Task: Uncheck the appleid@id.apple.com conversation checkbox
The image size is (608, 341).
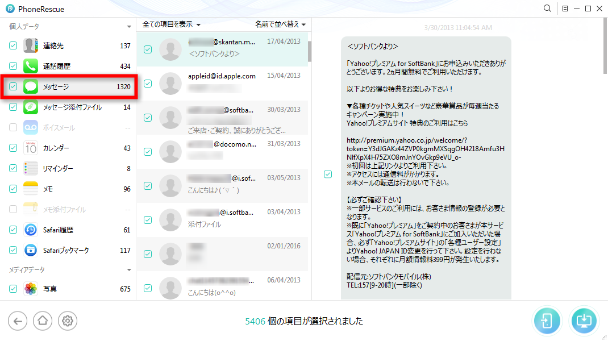Action: point(148,84)
